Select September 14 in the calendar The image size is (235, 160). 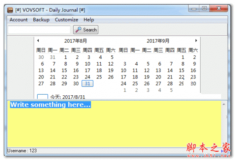pyautogui.click(x=170, y=71)
